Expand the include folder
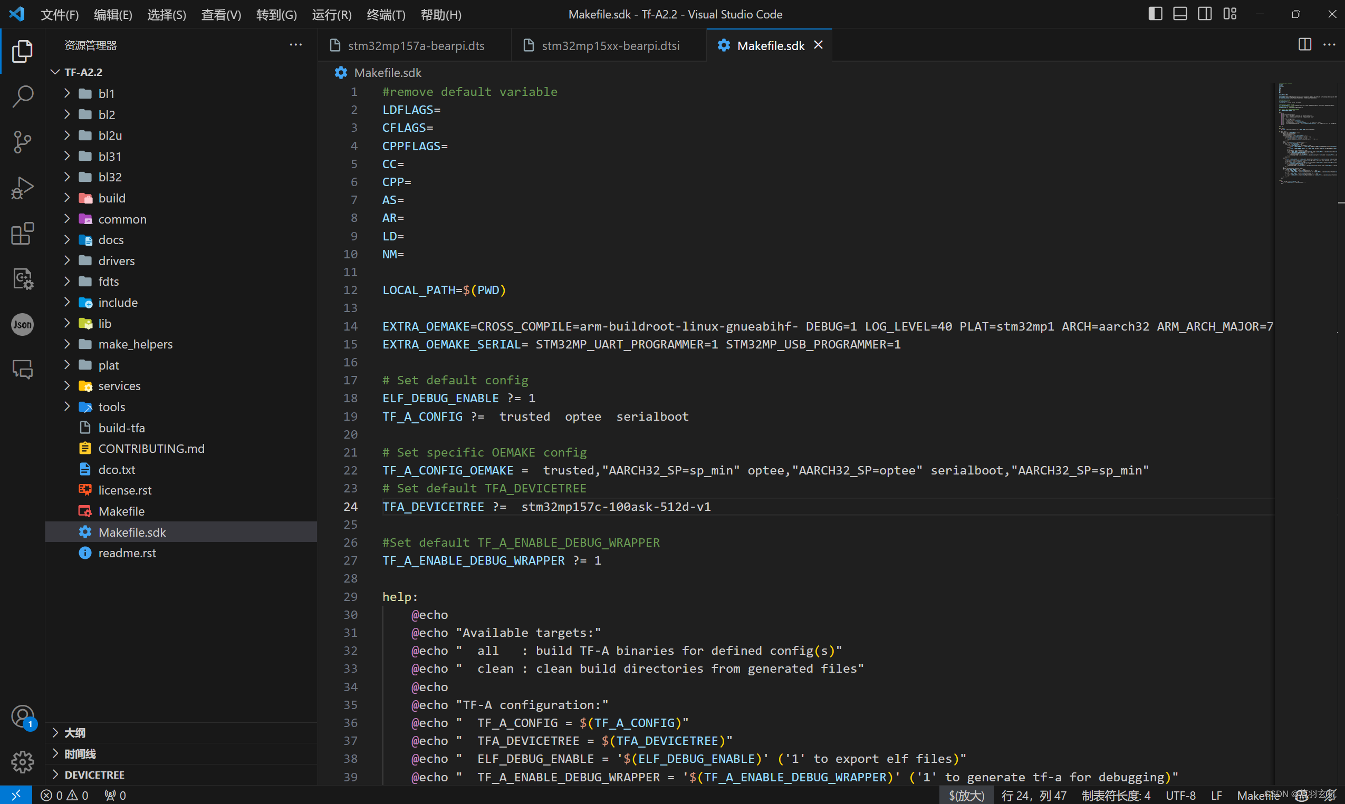This screenshot has width=1345, height=804. point(181,302)
